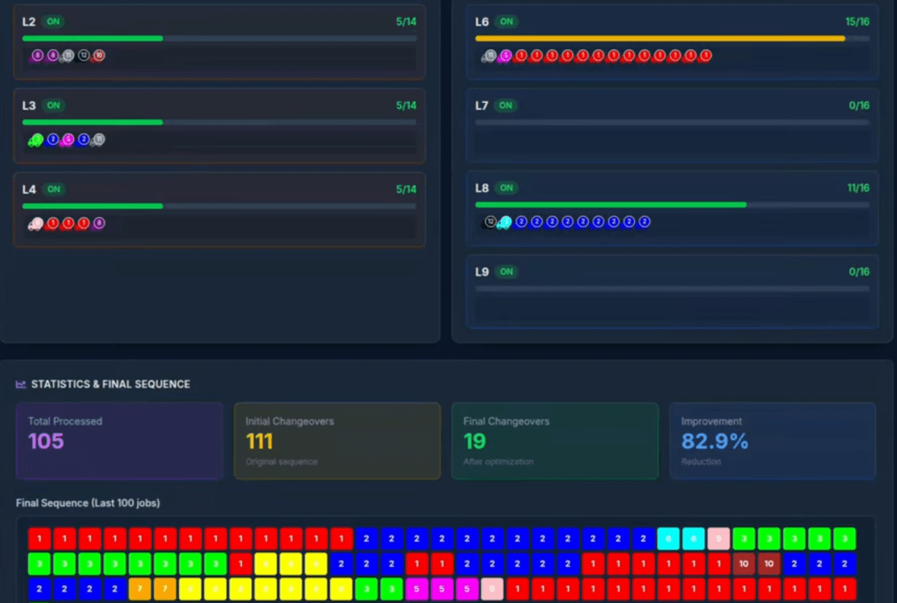The image size is (897, 603).
Task: Turn off lane L9 via its ON badge
Action: pyautogui.click(x=506, y=272)
